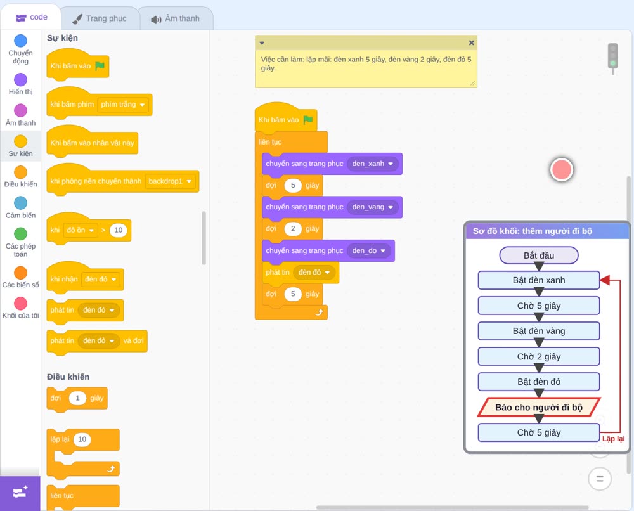
Task: Select the Sự kiện category circle in the sidebar
Action: [x=21, y=141]
